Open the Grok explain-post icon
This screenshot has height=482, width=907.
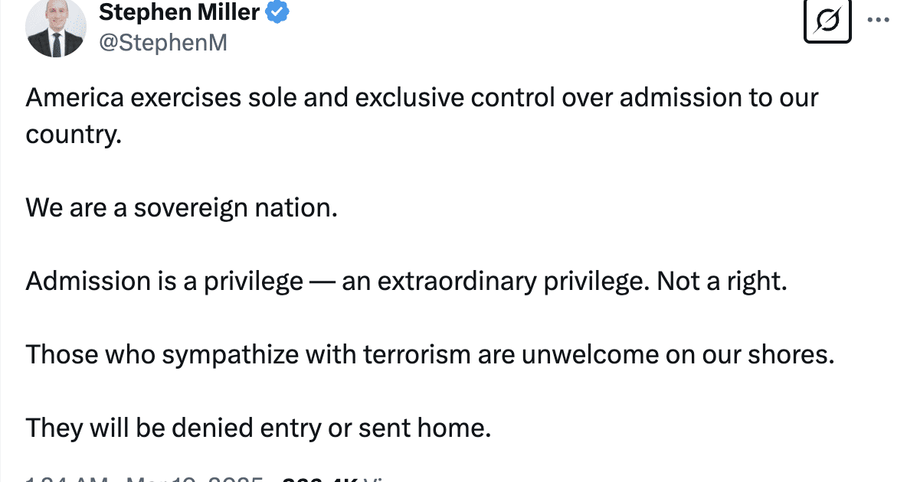click(827, 21)
